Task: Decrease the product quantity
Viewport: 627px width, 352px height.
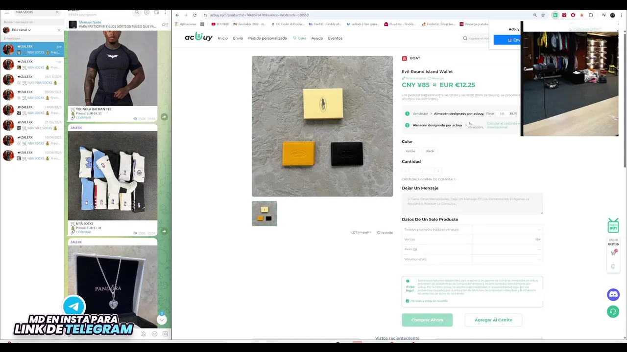Action: [x=406, y=171]
